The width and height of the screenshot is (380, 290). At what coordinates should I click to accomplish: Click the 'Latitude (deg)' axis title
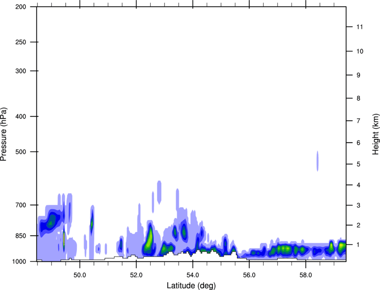(191, 286)
